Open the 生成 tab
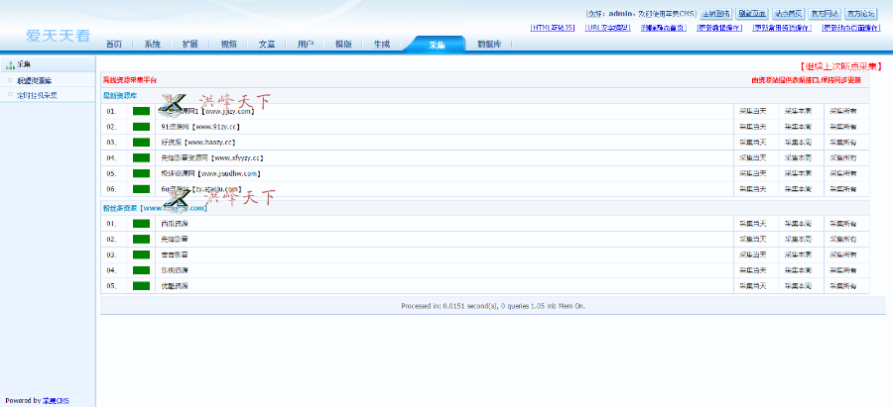 [382, 45]
